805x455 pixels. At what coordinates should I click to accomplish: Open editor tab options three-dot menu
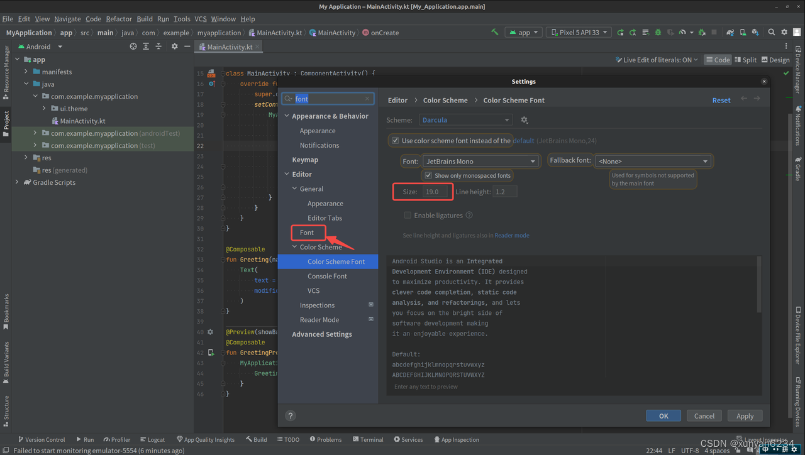click(786, 47)
